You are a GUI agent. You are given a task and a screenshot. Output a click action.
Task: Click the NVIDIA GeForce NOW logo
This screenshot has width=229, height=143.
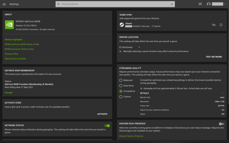[9, 24]
